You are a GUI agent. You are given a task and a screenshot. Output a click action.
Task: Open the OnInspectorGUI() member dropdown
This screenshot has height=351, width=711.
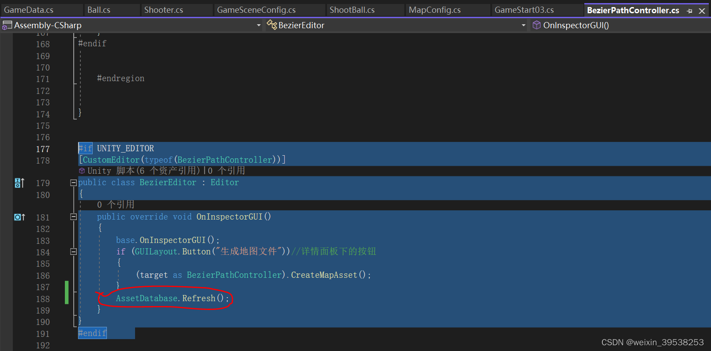coord(619,26)
